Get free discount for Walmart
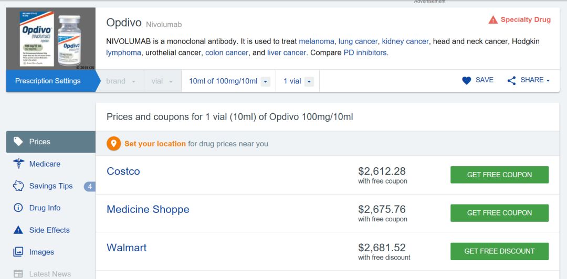This screenshot has height=279, width=567. (499, 251)
